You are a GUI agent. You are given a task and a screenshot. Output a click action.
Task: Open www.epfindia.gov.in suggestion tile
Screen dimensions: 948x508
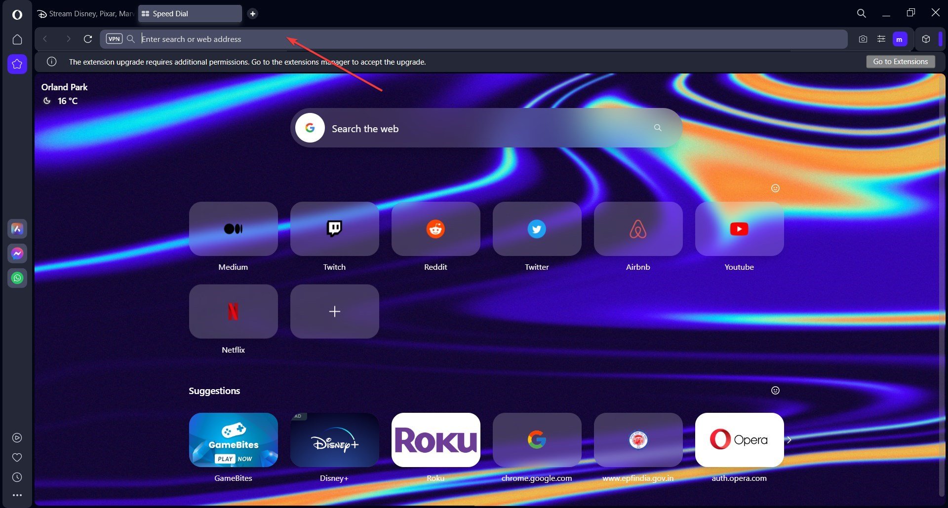tap(638, 440)
